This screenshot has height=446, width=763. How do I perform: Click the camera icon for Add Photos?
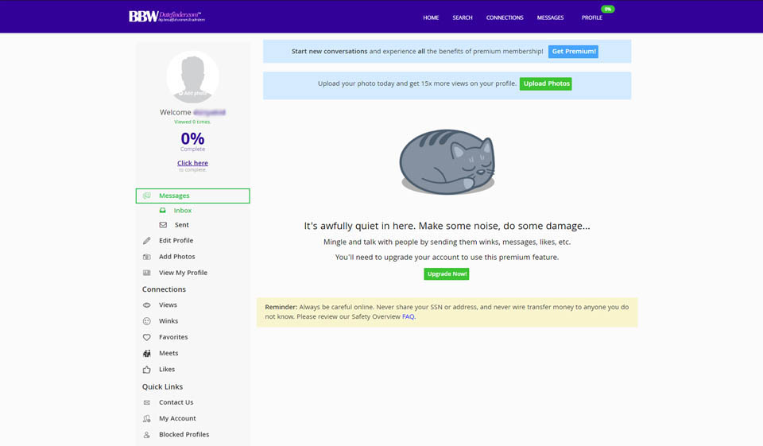(146, 257)
